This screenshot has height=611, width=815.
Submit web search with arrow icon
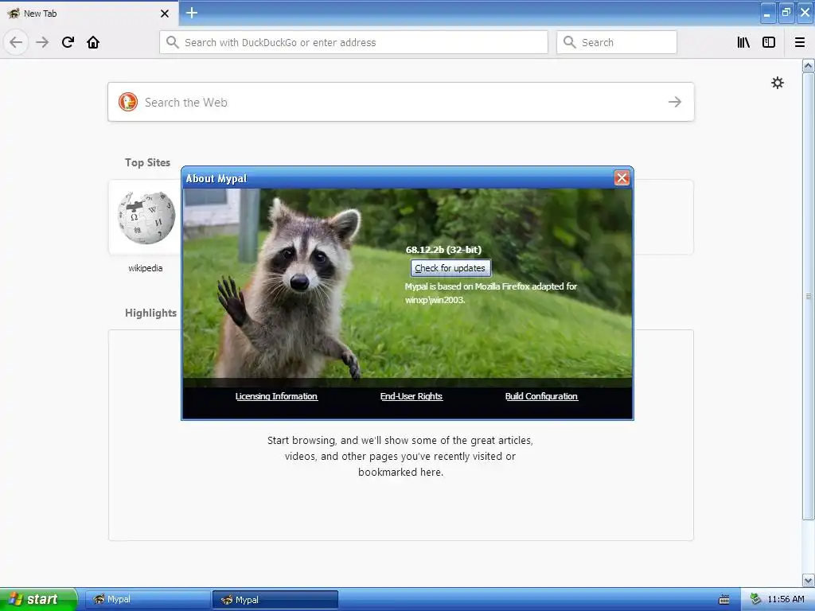675,102
